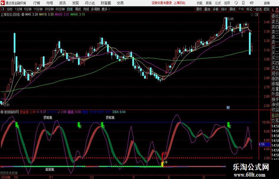279x179 pixels.
Task: Open the headset customer service icon
Action: (x=236, y=3)
